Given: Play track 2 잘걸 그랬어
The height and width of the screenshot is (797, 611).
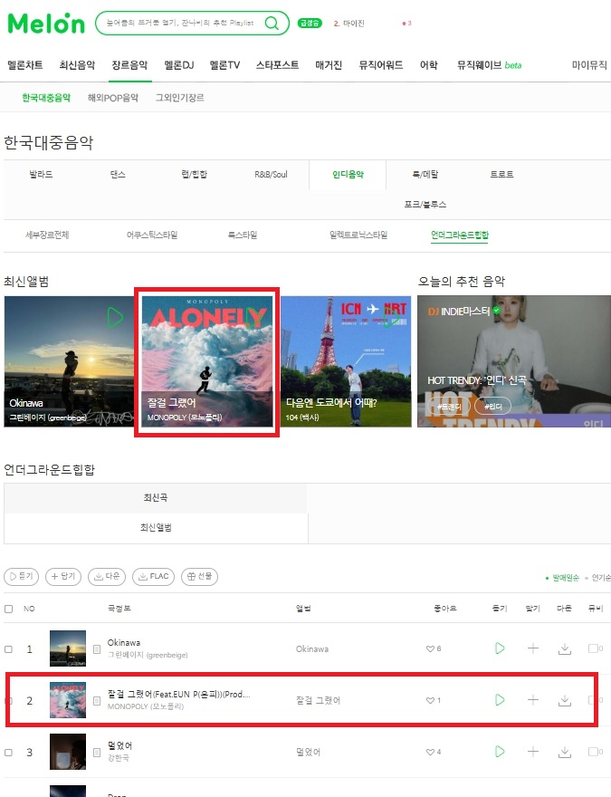Looking at the screenshot, I should tap(500, 700).
